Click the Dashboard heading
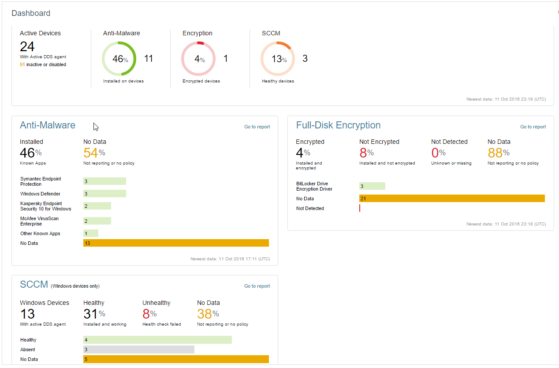The image size is (559, 368). 31,13
